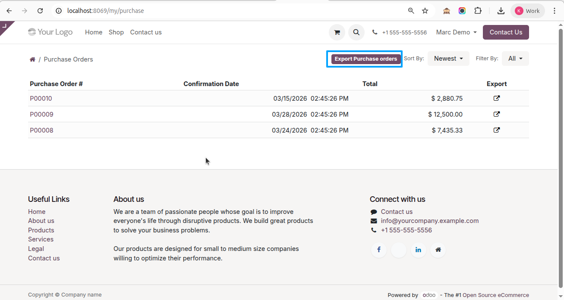Viewport: 564px width, 300px height.
Task: Click the $ 7,435.33 total cell
Action: point(447,130)
